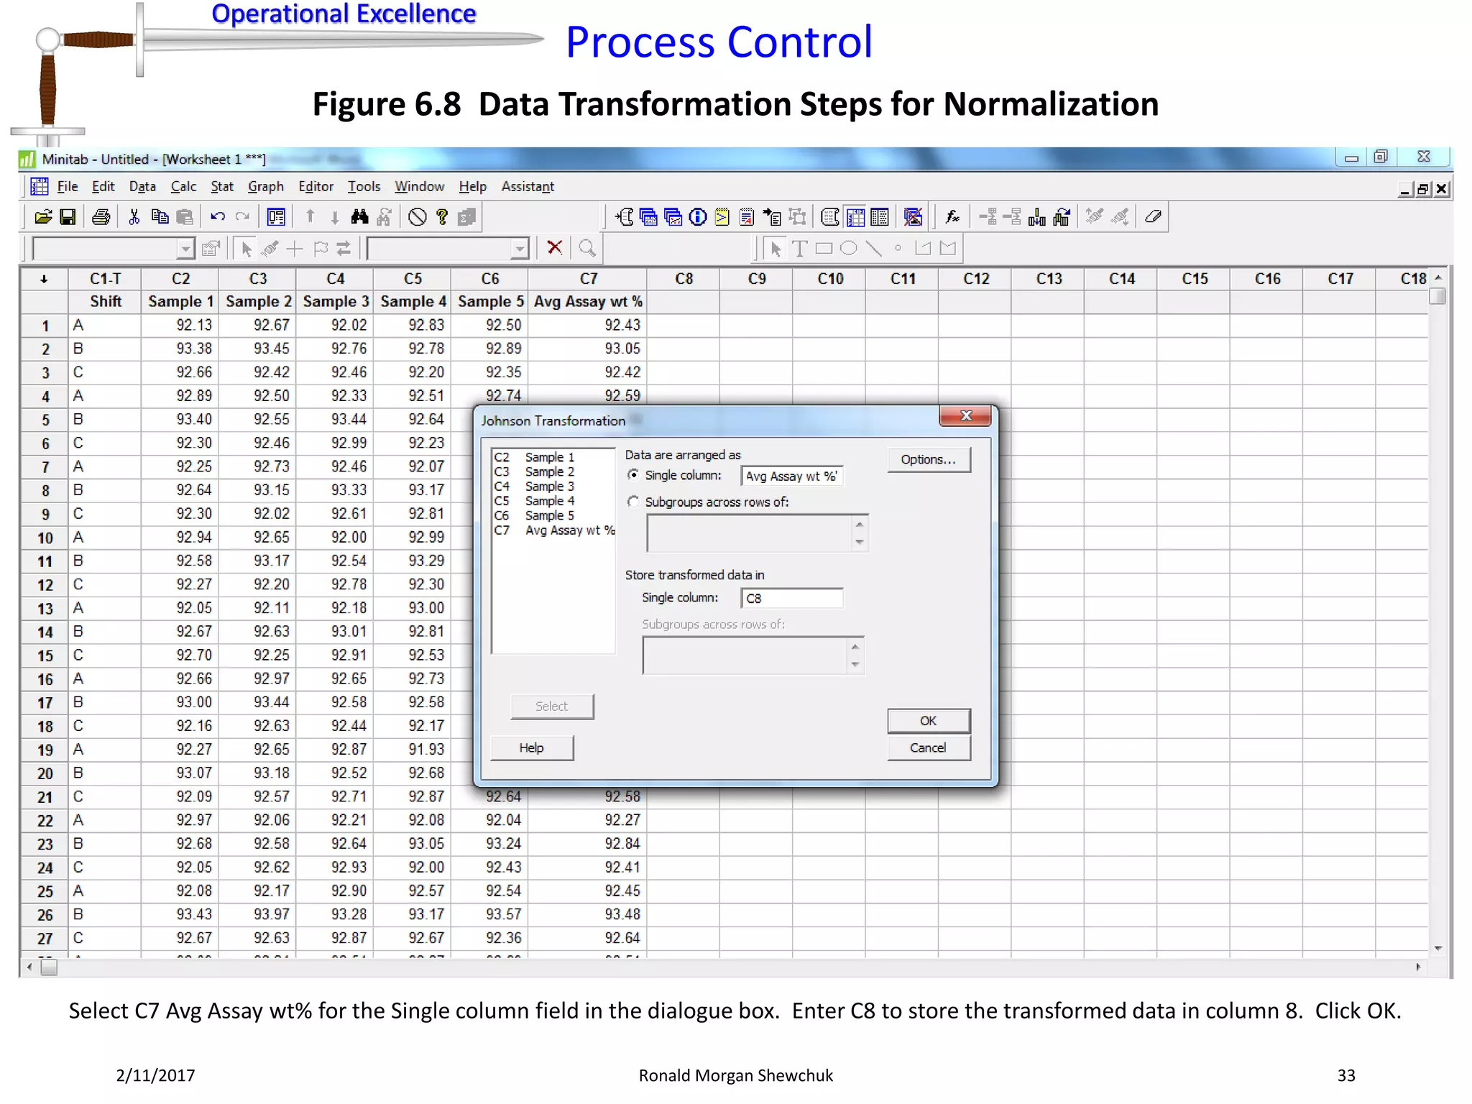Click the Current Data Window grid icon
This screenshot has width=1472, height=1104.
[855, 217]
